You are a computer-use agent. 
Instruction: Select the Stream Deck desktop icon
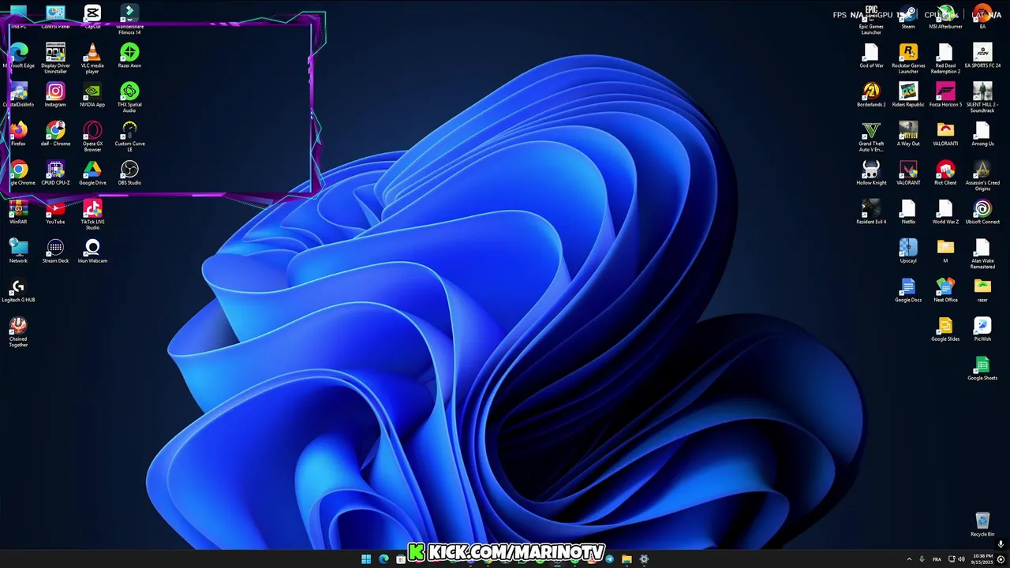click(x=55, y=252)
